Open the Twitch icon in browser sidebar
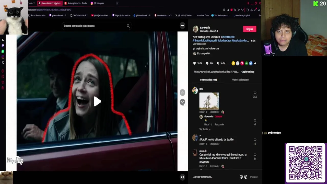 click(3, 45)
